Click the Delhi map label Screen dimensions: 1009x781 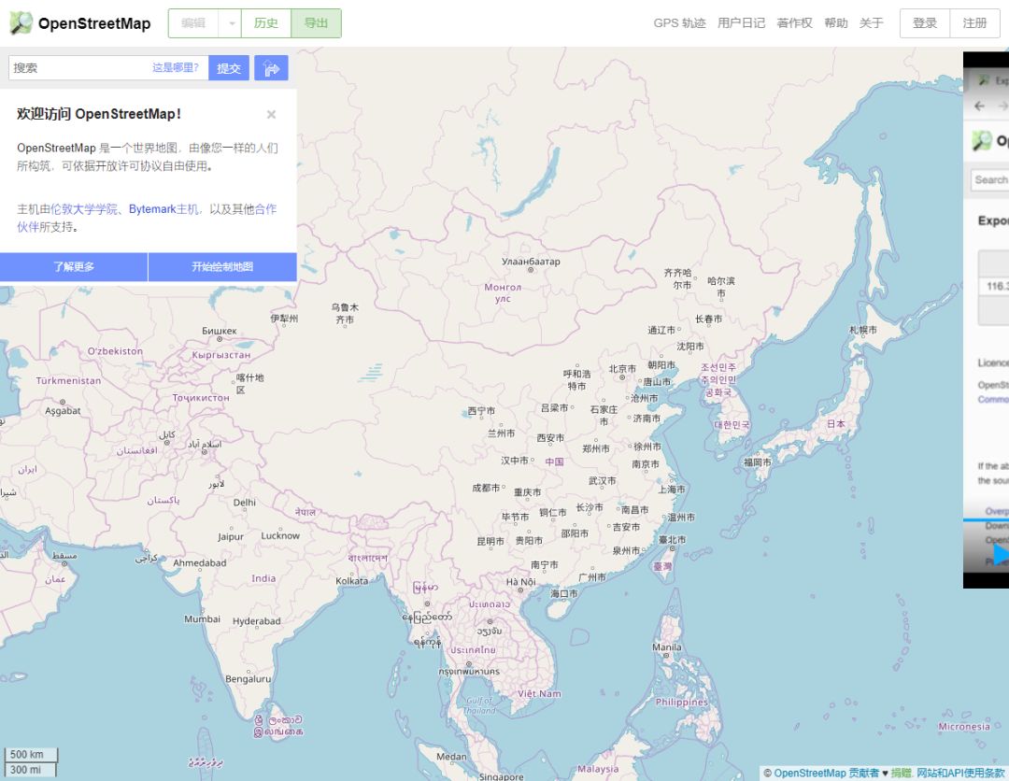[x=245, y=502]
